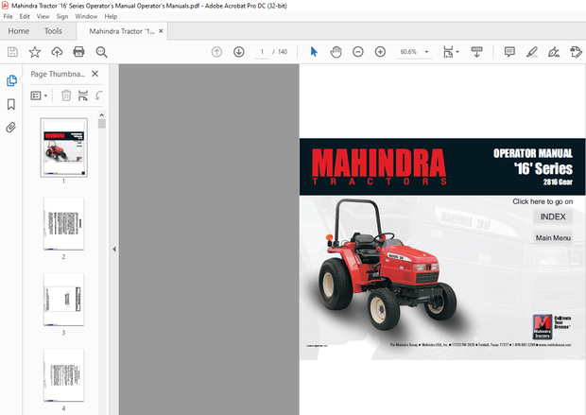Click the page number input field
Image resolution: width=586 pixels, height=415 pixels.
[x=262, y=52]
